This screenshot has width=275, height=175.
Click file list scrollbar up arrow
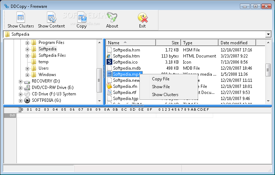pos(268,42)
